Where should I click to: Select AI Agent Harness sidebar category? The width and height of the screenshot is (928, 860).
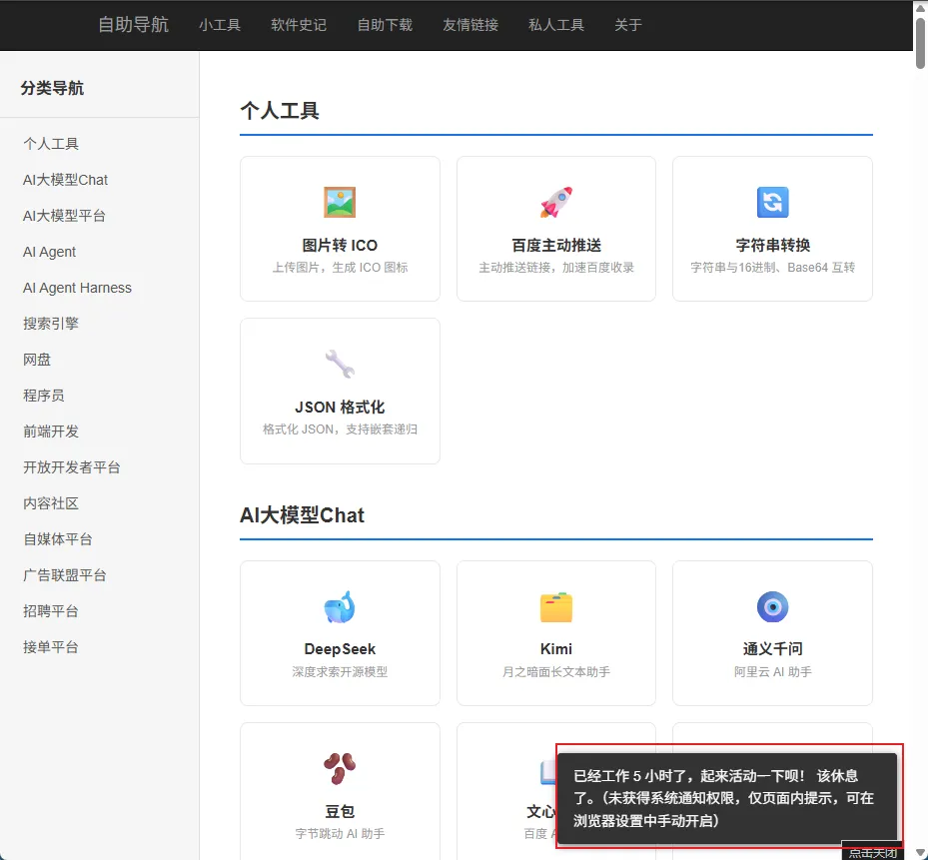(77, 288)
